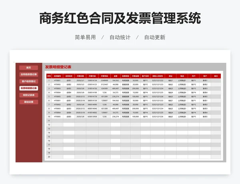Select 2020/3/12 date cell in row 5
The image size is (240, 184).
coord(80,96)
